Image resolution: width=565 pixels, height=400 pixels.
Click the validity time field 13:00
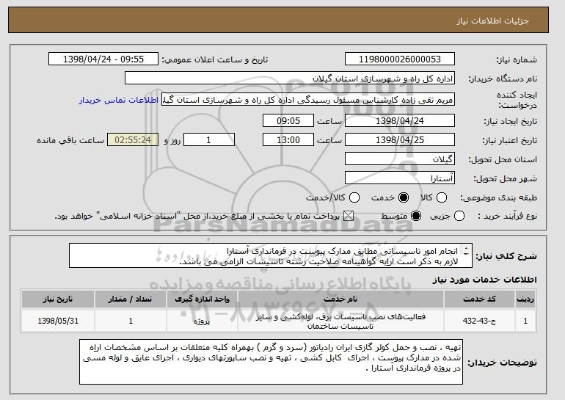click(x=288, y=140)
